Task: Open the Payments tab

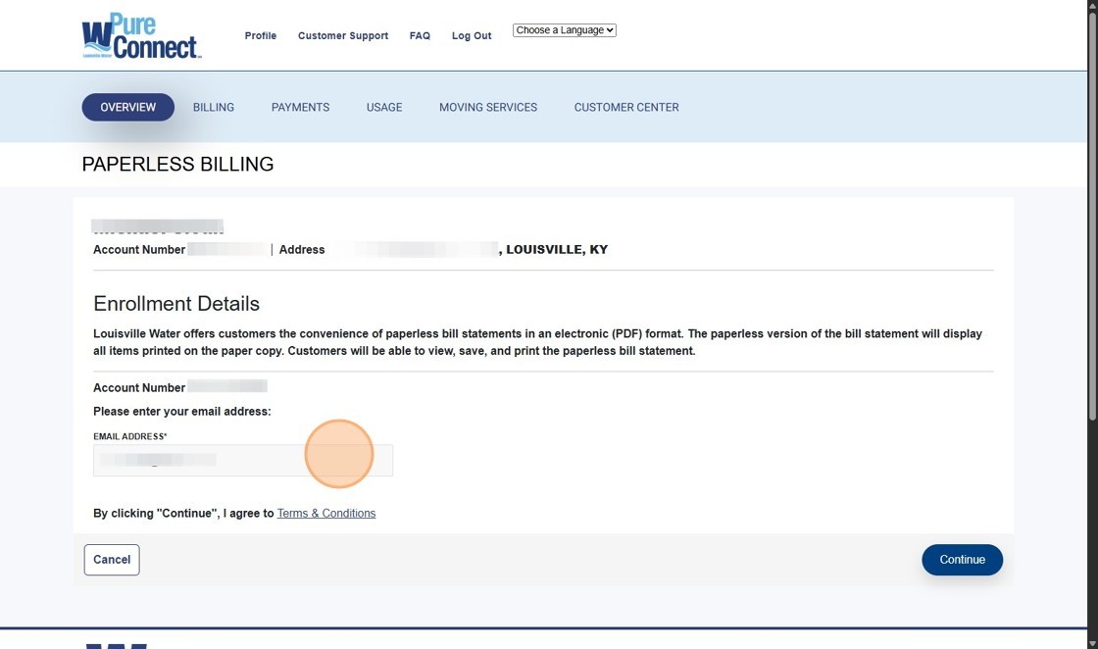Action: (300, 107)
